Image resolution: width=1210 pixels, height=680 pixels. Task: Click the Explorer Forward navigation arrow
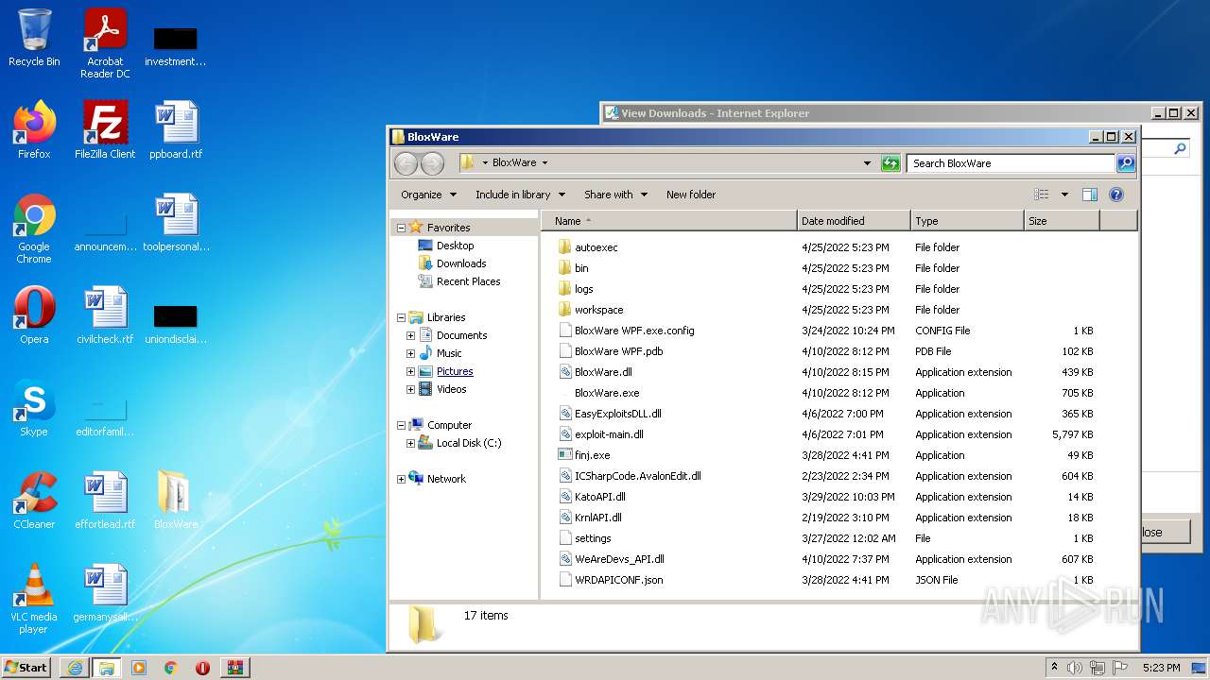tap(432, 163)
